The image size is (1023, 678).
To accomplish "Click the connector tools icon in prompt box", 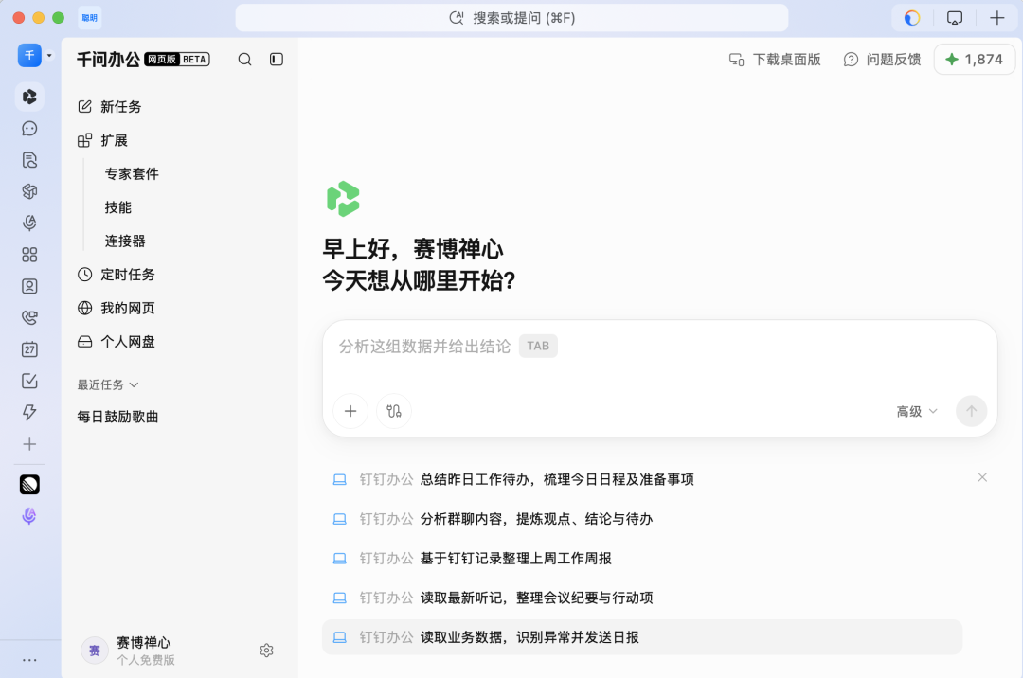I will 394,411.
